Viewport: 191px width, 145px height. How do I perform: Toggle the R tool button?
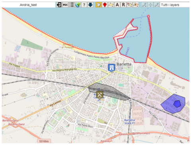(x=123, y=5)
